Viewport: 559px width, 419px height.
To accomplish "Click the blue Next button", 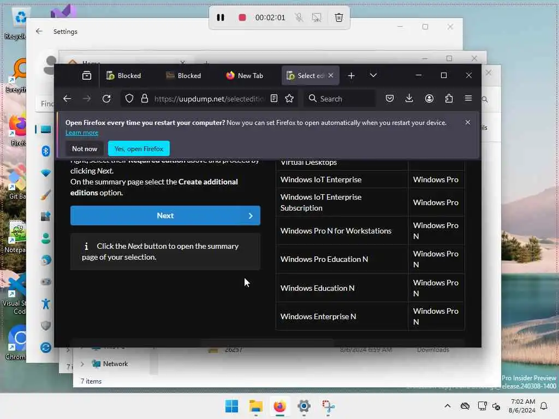I will tap(165, 216).
